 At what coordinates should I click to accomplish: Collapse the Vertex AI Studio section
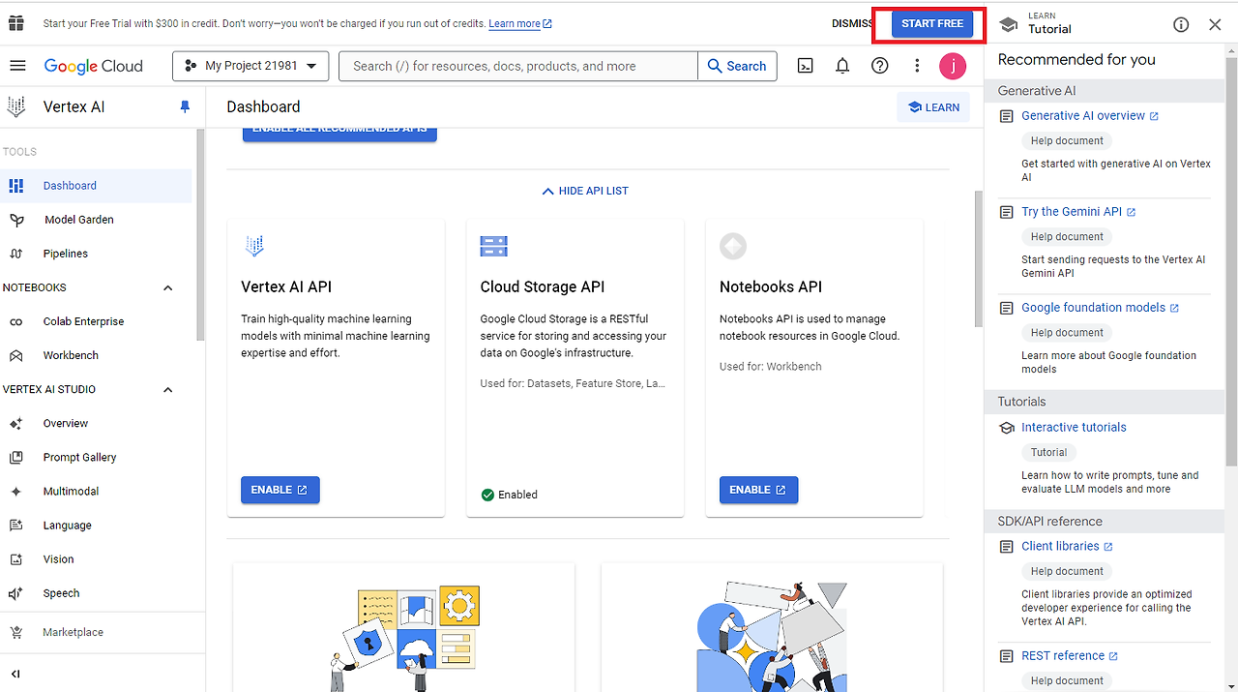(x=167, y=390)
